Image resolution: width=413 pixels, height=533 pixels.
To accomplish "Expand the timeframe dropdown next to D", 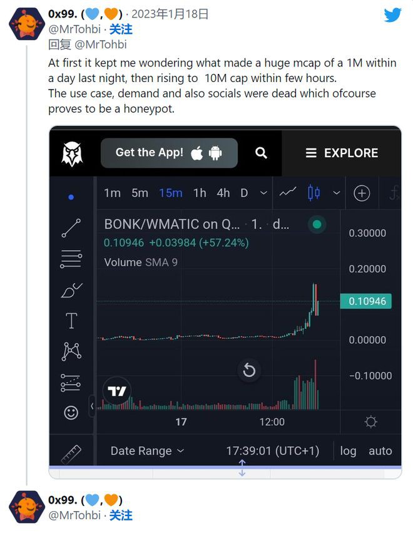I will coord(262,193).
